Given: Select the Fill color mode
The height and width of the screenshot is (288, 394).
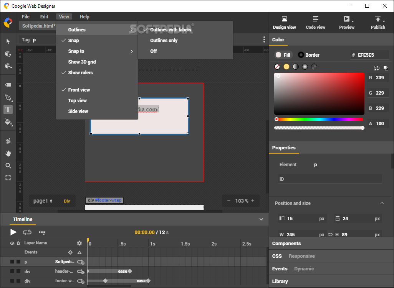Looking at the screenshot, I should tap(283, 55).
